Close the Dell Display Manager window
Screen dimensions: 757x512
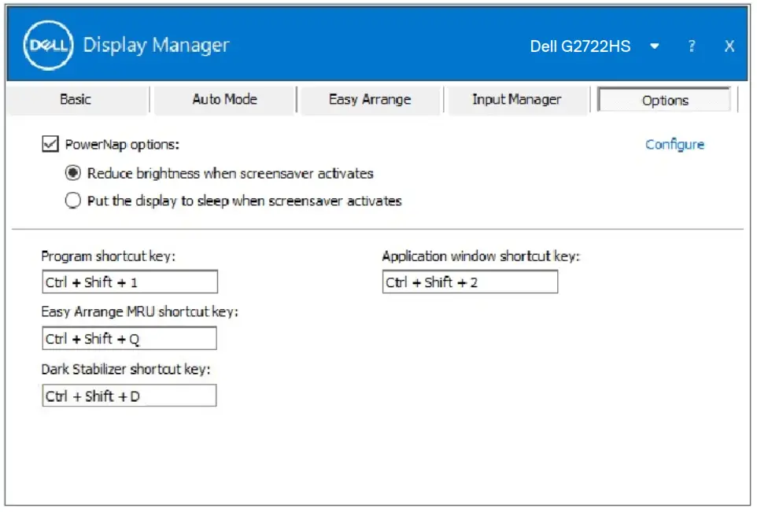point(729,46)
